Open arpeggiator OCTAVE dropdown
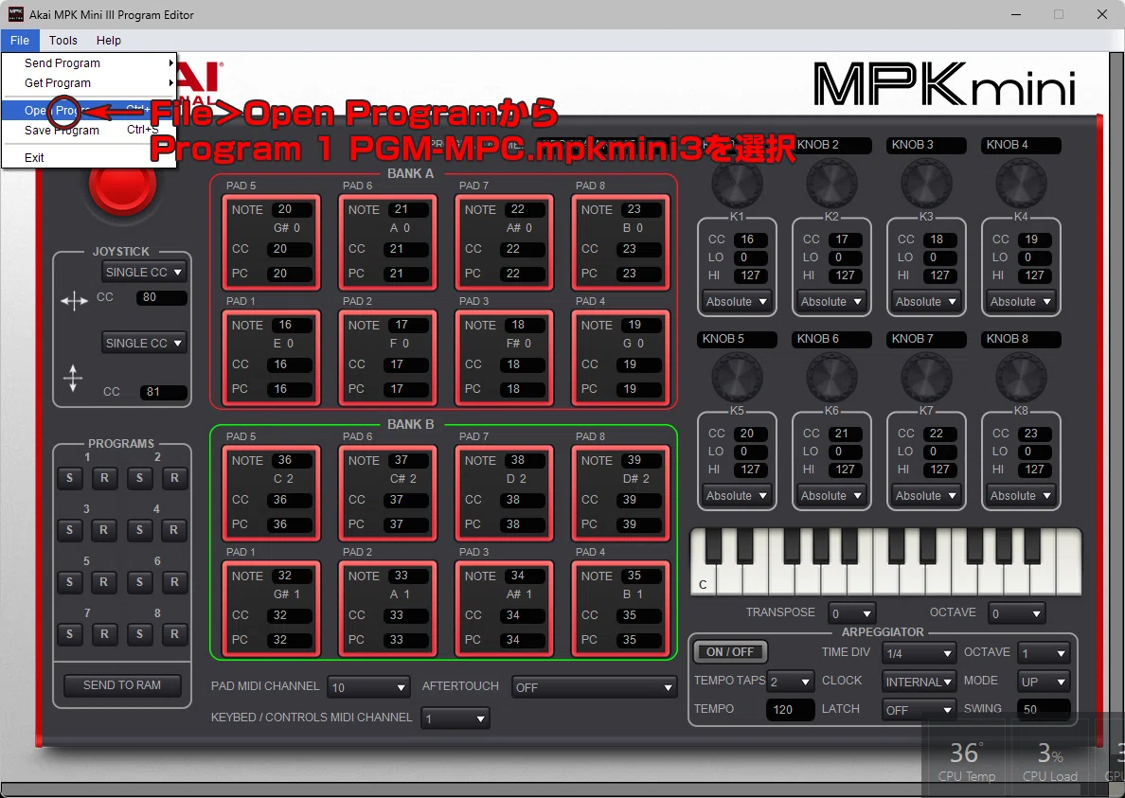This screenshot has height=798, width=1125. pyautogui.click(x=1044, y=653)
